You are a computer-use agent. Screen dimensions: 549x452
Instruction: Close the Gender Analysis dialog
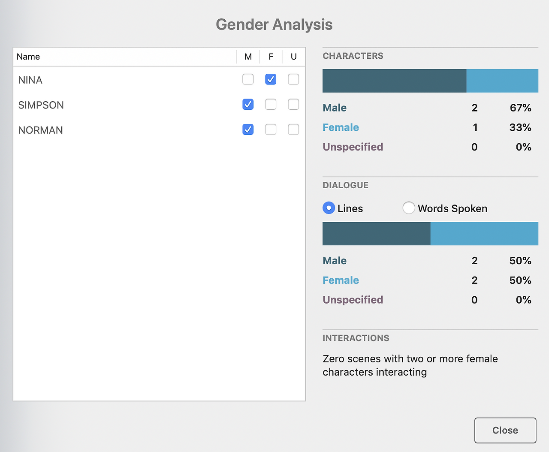point(505,430)
